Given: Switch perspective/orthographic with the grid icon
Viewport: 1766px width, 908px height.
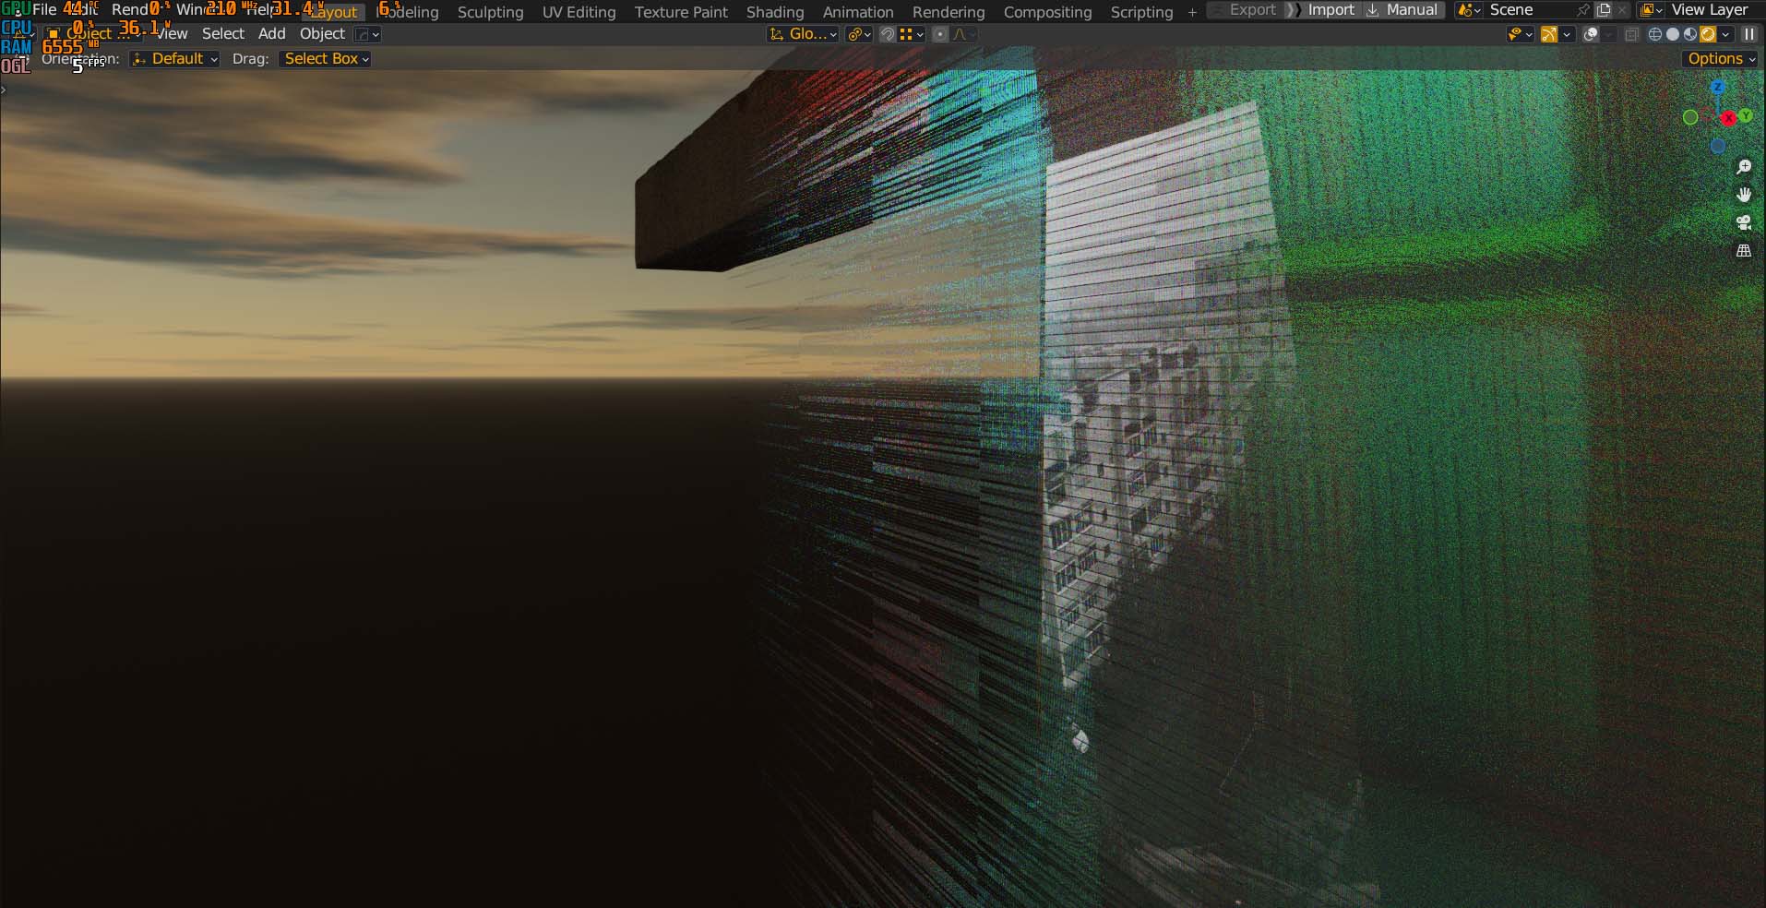Looking at the screenshot, I should coord(1743,251).
